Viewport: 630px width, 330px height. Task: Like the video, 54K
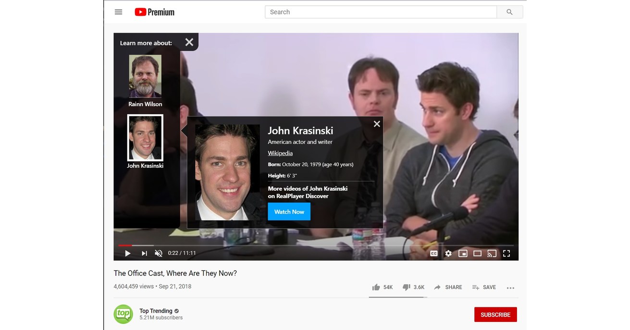coord(383,287)
